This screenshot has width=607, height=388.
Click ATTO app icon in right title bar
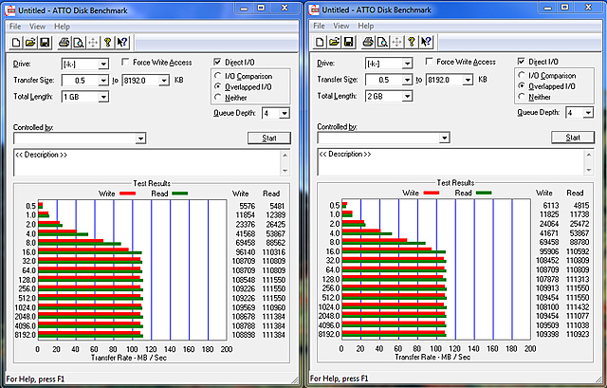(x=315, y=10)
